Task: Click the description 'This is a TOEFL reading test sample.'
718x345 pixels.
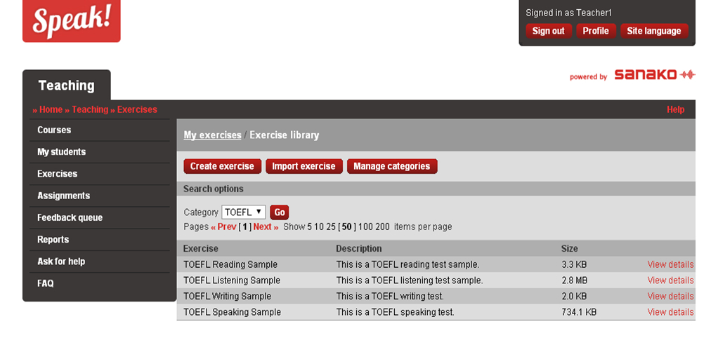Action: 408,264
